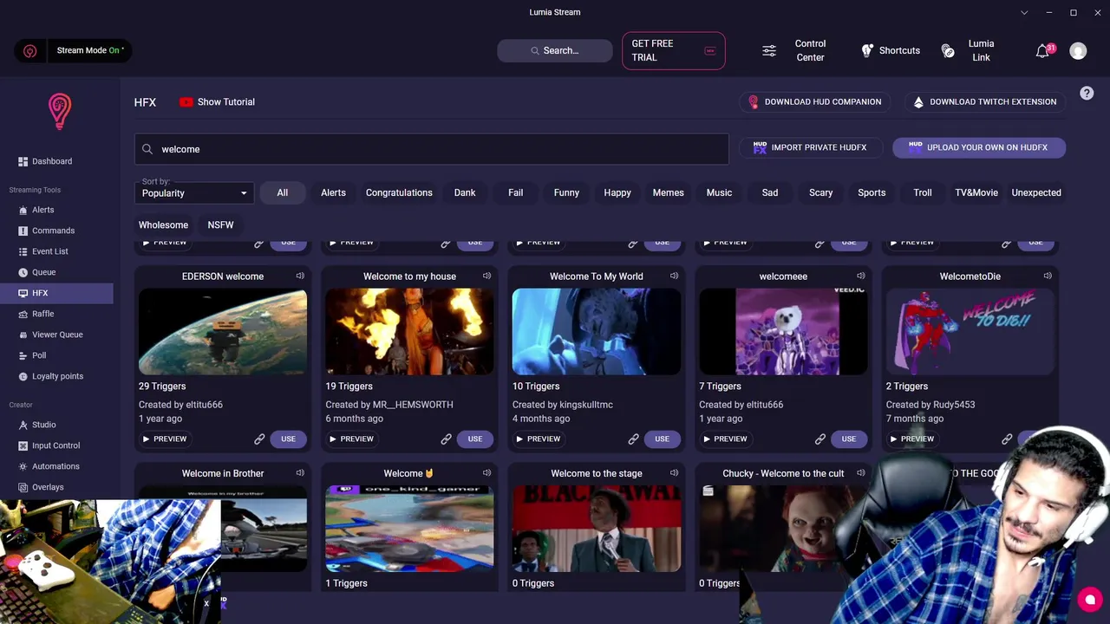Open Viewer Queue in sidebar

(56, 335)
